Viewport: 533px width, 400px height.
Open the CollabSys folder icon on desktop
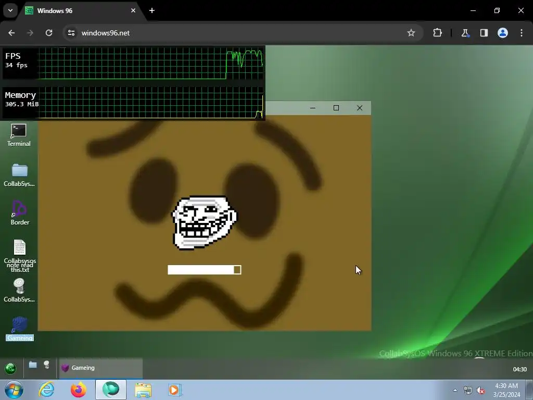(x=19, y=175)
